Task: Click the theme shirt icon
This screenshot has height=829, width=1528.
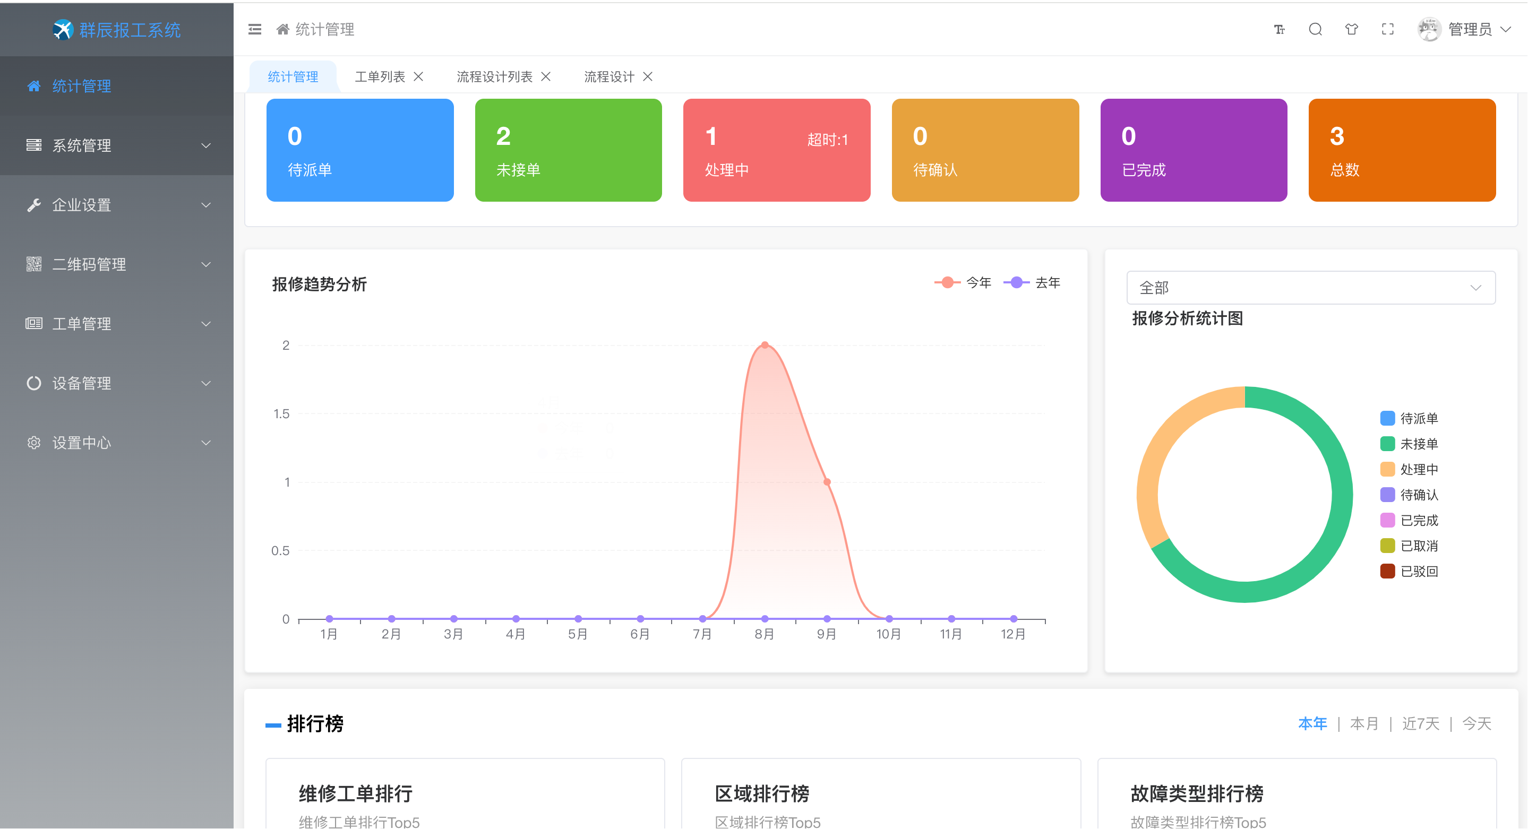Action: pyautogui.click(x=1351, y=29)
